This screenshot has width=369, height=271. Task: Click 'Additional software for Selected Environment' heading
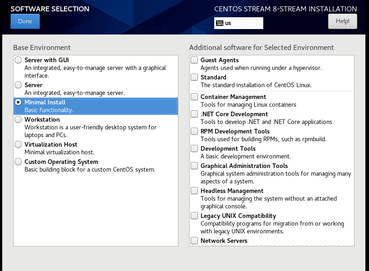(261, 48)
